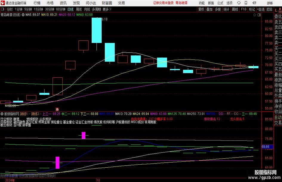Switch to the 月线 monthly tab

(87, 9)
